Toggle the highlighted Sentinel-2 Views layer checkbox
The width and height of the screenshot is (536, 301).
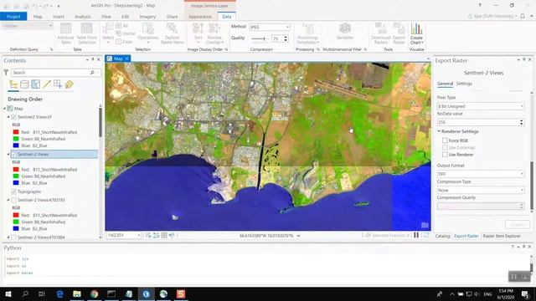pos(13,154)
